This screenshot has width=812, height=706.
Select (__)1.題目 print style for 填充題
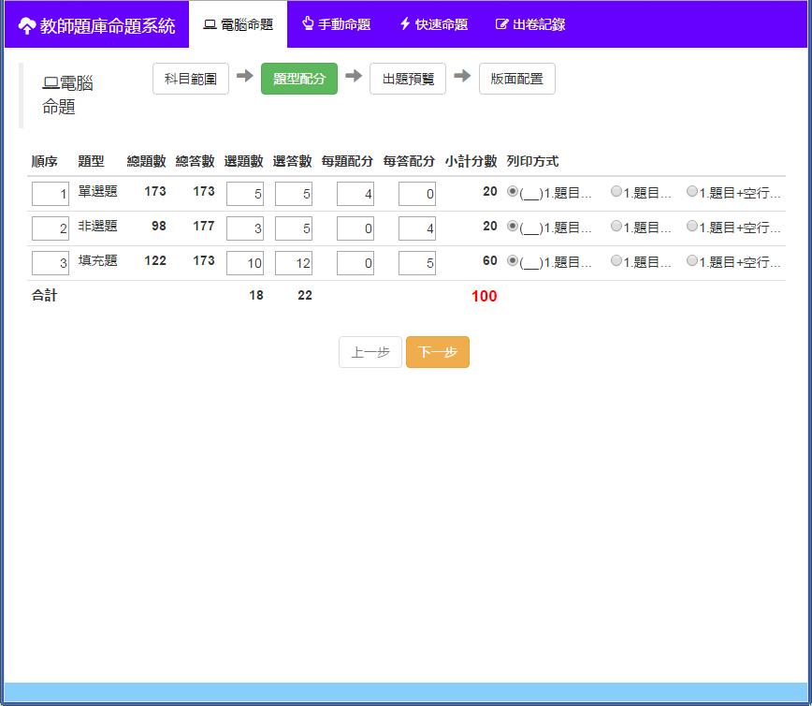point(513,260)
